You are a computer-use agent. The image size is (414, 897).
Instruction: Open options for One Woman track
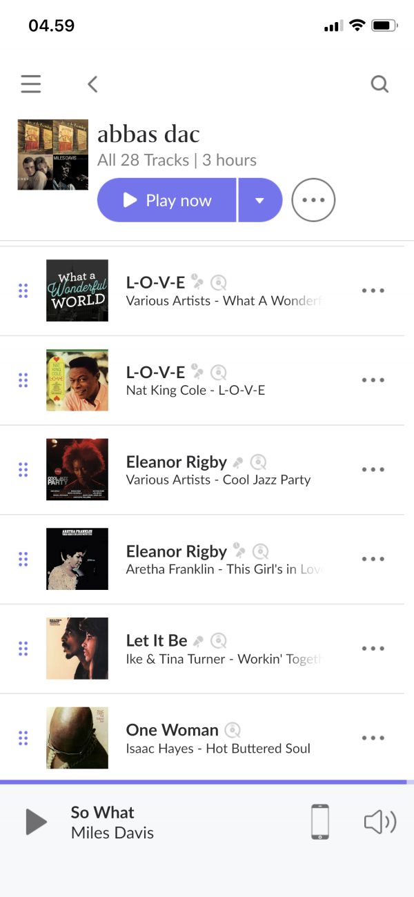(373, 738)
